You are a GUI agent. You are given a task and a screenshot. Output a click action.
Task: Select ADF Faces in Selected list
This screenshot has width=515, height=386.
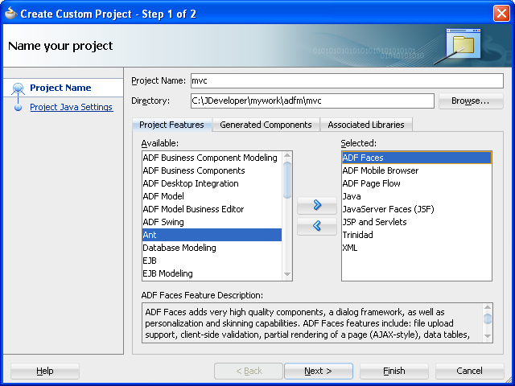pos(417,158)
